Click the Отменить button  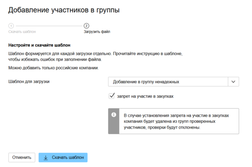(22, 157)
